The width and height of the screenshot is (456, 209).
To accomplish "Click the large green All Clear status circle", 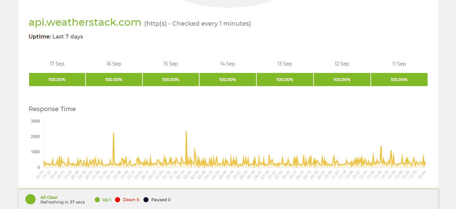I will (30, 199).
